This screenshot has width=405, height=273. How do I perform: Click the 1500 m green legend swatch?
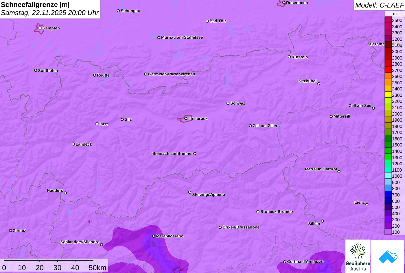tap(388, 144)
